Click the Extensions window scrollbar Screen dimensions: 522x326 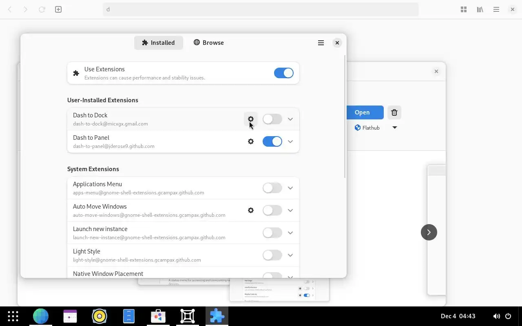[x=345, y=116]
